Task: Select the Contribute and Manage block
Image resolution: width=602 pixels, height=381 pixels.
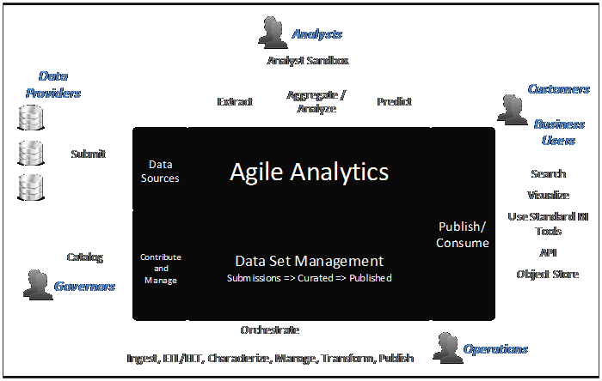Action: (160, 269)
